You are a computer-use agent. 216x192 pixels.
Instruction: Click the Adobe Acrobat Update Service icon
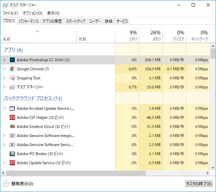click(x=12, y=108)
